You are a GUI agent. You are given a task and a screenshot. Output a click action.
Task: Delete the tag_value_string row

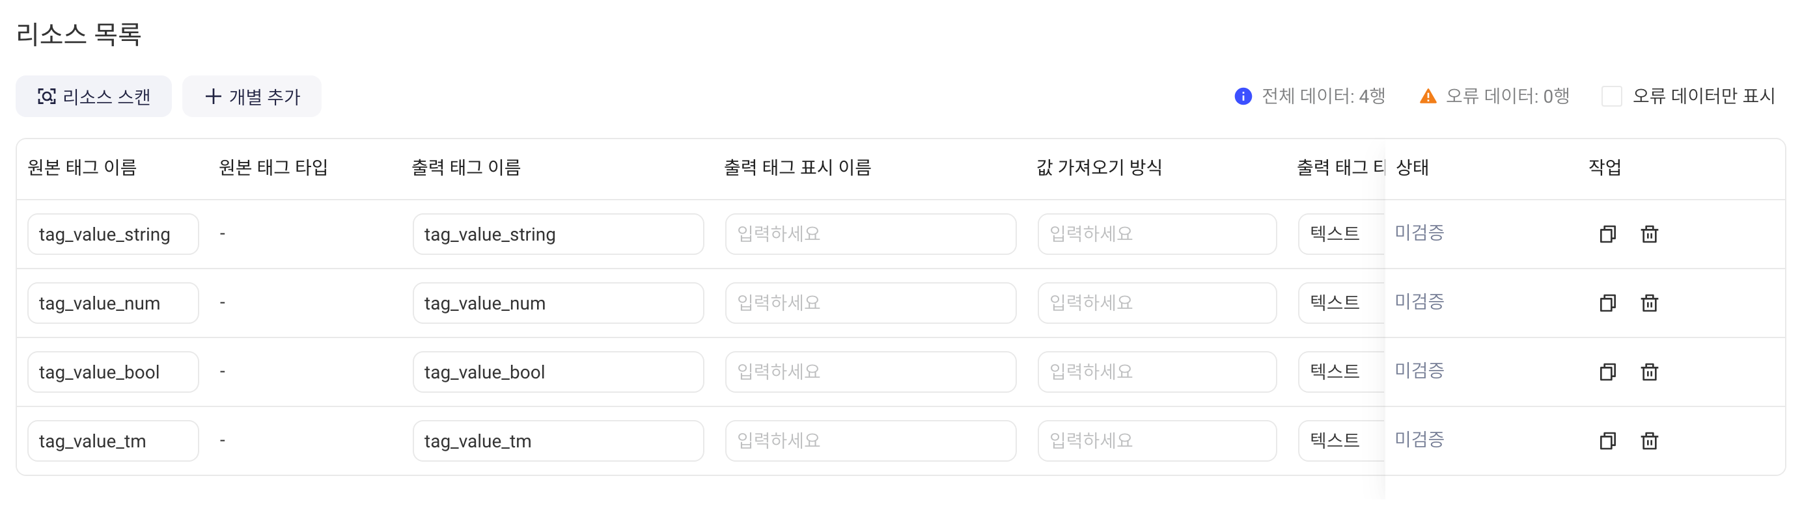[1649, 234]
